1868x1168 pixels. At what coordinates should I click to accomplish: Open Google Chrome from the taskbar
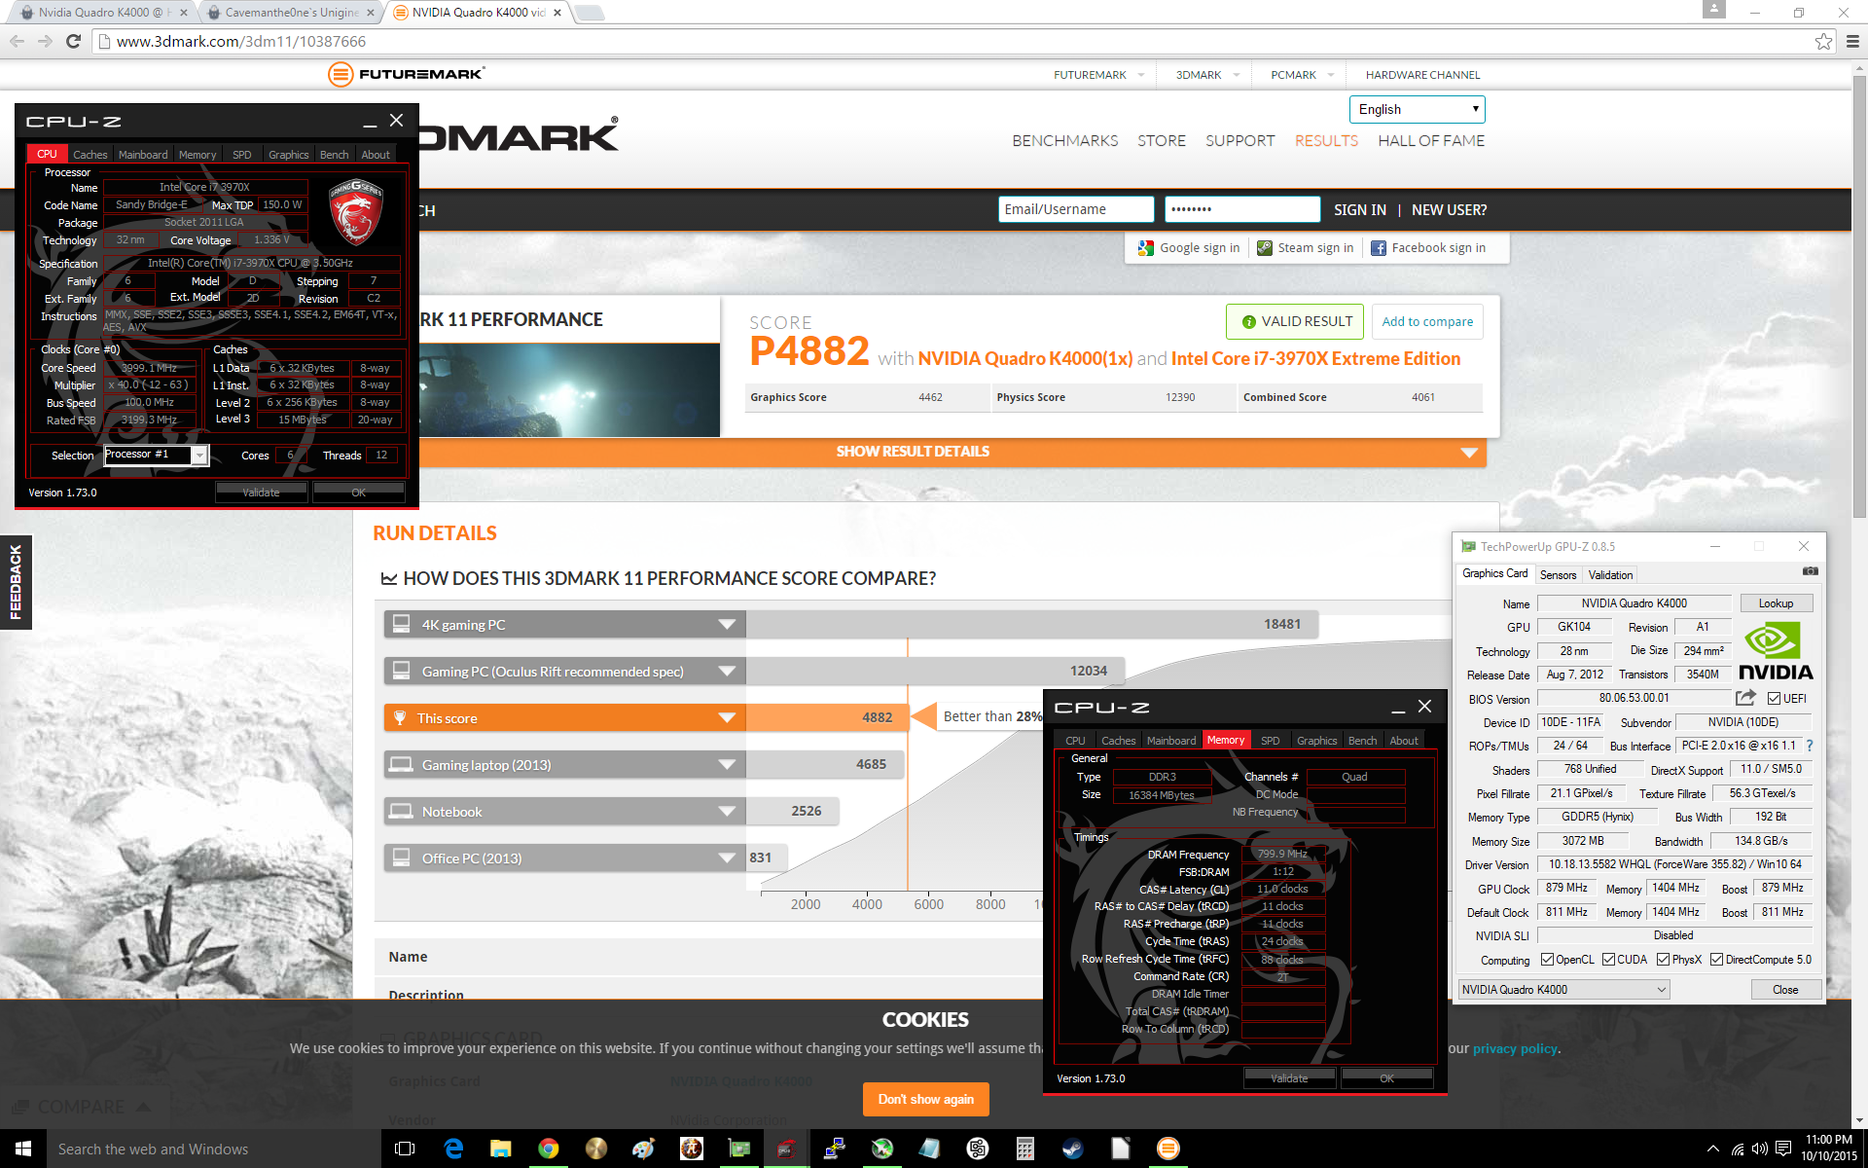click(x=549, y=1149)
